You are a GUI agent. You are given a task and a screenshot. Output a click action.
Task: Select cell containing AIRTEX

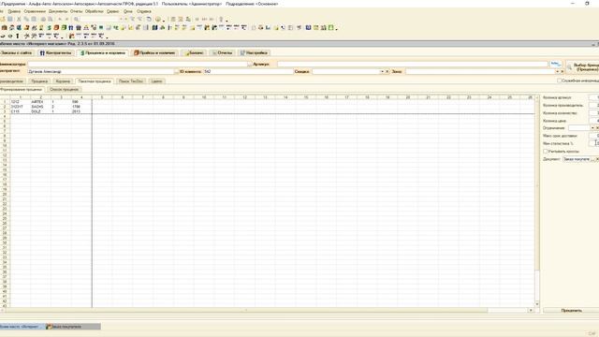tap(40, 102)
